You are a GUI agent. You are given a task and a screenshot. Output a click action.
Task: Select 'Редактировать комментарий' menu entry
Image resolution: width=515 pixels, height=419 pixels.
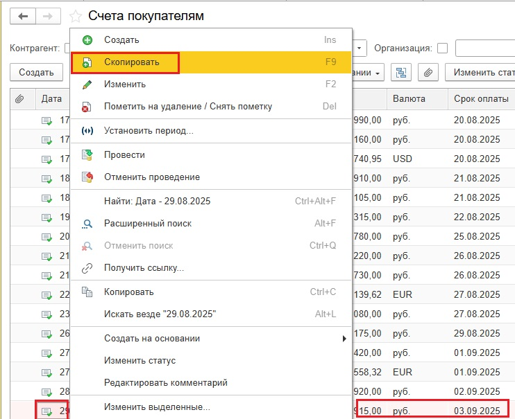pyautogui.click(x=211, y=382)
